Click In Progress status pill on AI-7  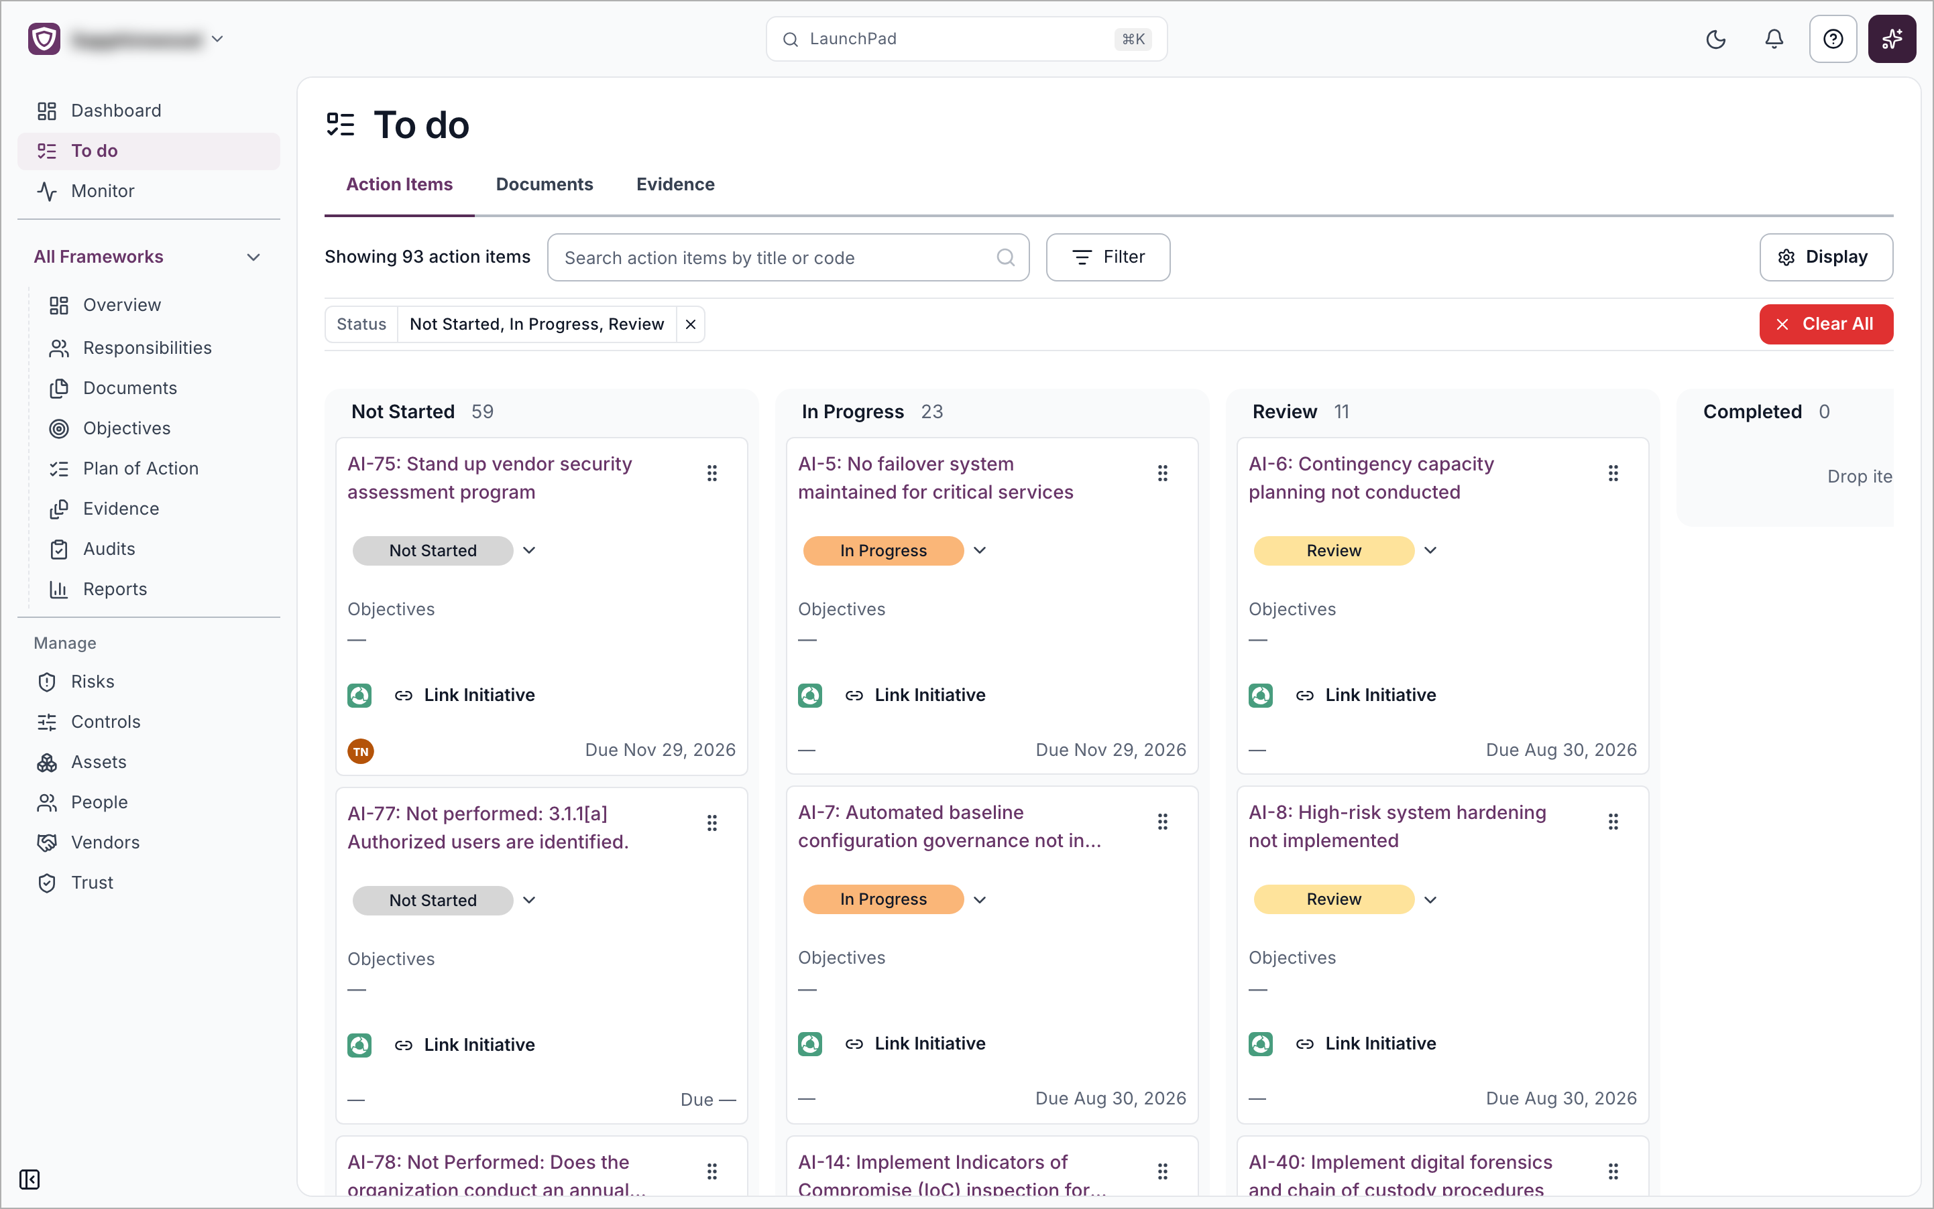[x=883, y=899]
